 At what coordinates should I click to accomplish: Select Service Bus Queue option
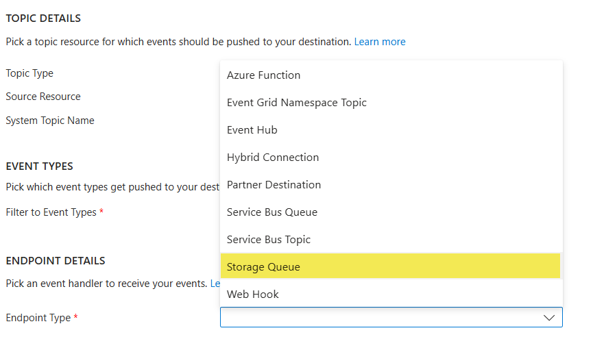point(391,212)
